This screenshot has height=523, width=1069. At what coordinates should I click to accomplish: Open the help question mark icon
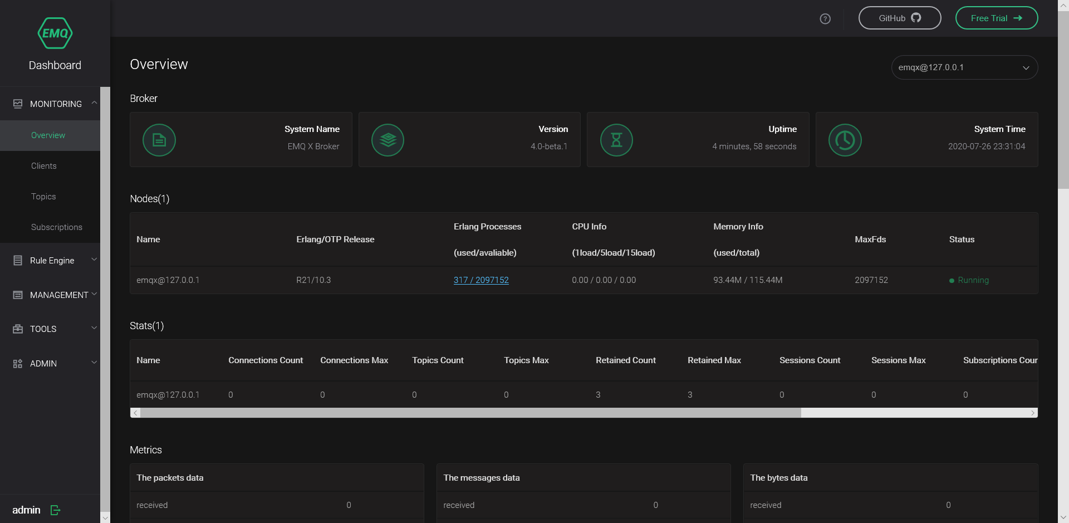tap(825, 19)
